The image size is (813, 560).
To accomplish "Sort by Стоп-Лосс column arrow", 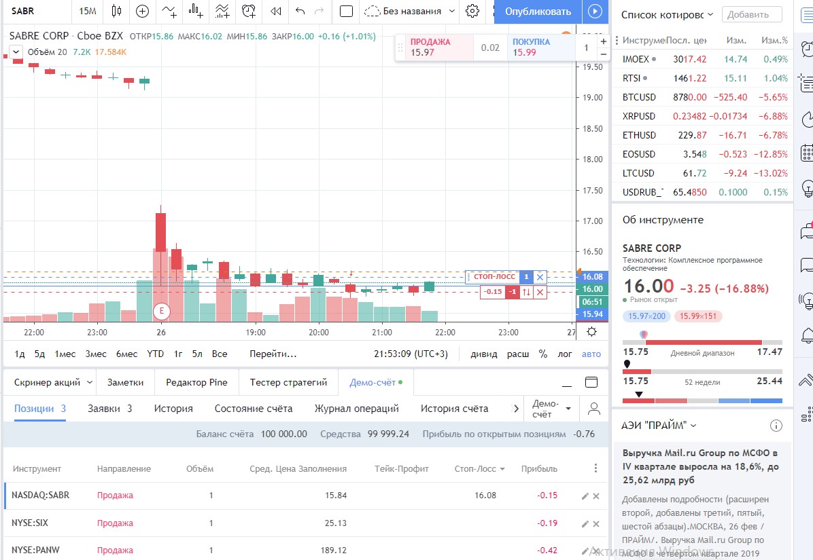I will pyautogui.click(x=502, y=469).
